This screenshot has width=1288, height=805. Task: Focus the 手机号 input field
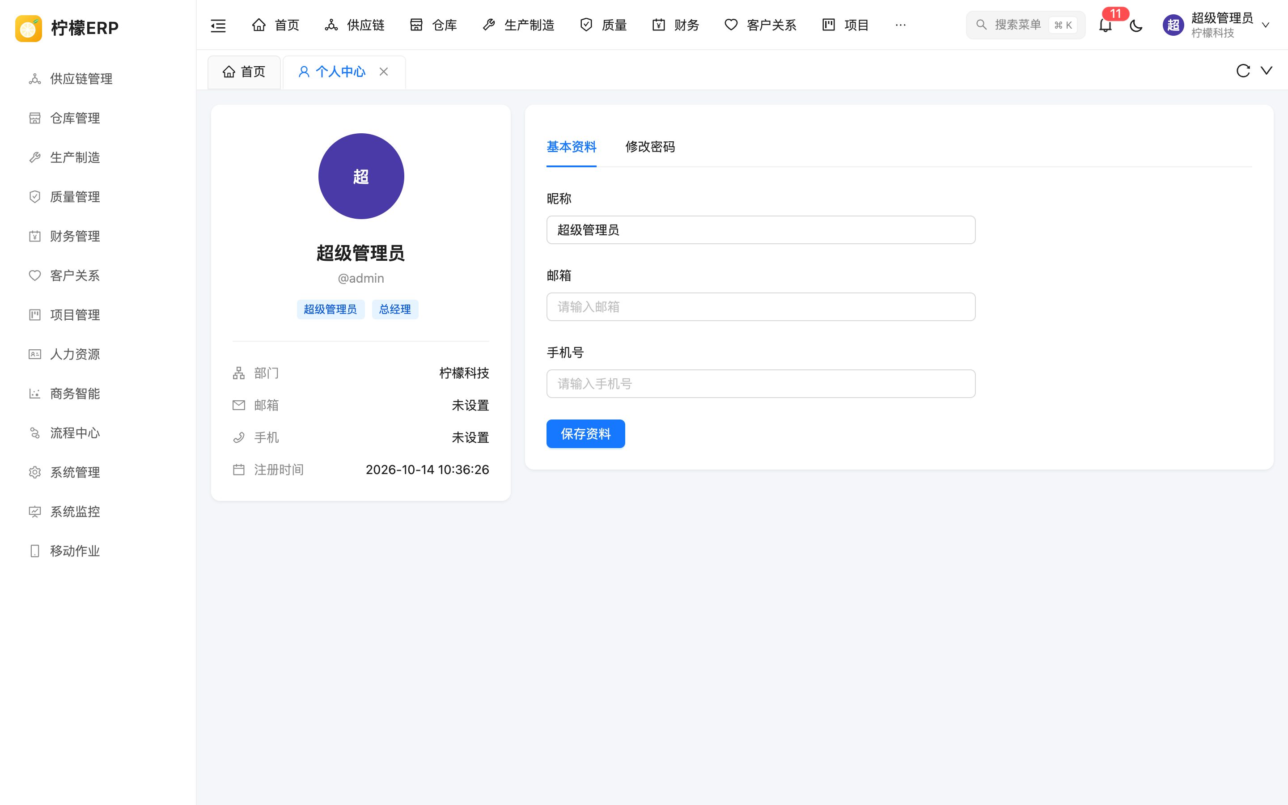pos(761,384)
